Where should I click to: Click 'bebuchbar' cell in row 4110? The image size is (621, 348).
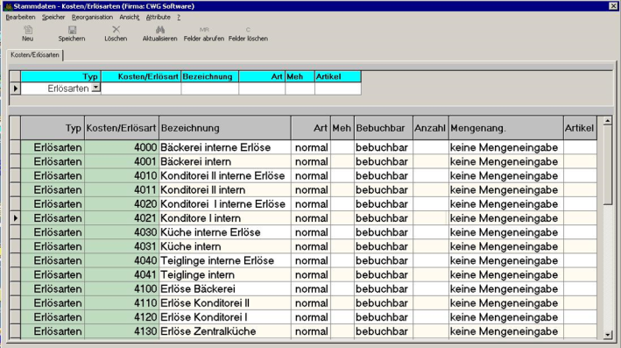[384, 302]
